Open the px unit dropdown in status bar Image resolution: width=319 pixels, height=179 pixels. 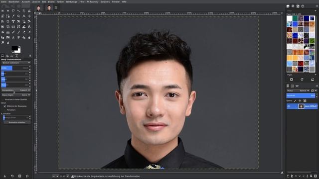pos(55,176)
